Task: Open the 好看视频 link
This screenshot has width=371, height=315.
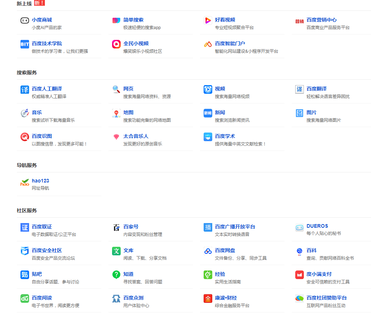Action: (225, 20)
